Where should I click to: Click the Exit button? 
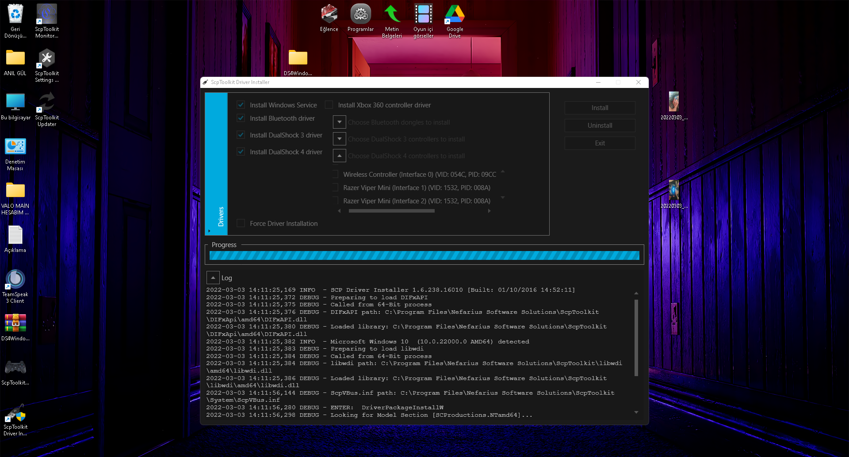pos(600,143)
